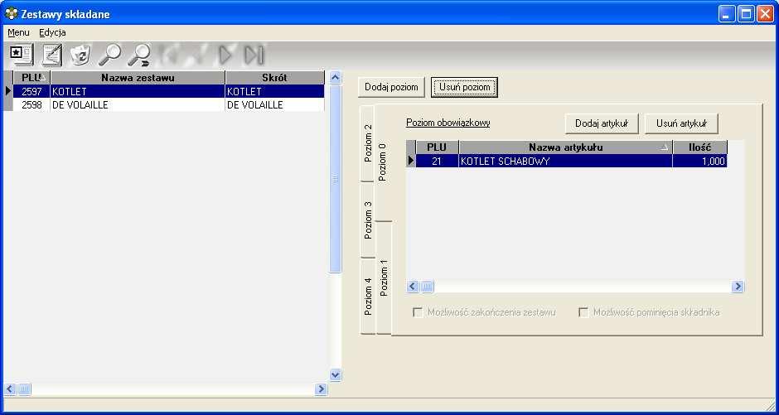Switch to the Poziom 0 tab
The image size is (779, 415).
pyautogui.click(x=383, y=163)
